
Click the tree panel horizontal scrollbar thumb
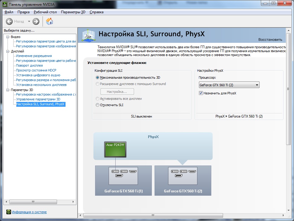pos(33,202)
